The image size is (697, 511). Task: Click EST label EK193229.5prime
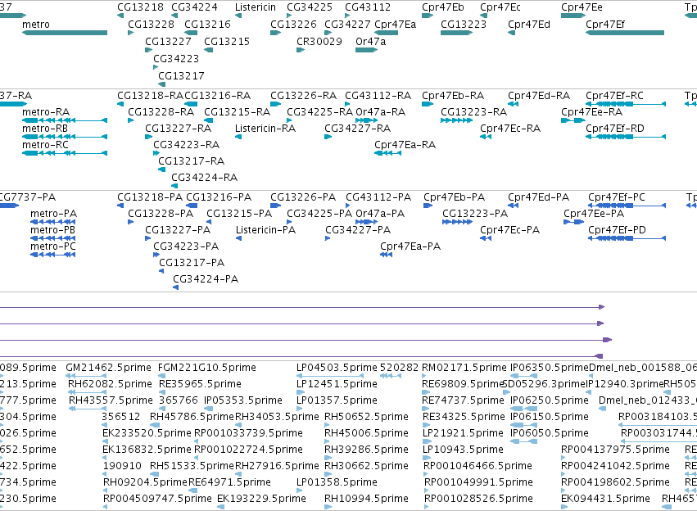261,499
